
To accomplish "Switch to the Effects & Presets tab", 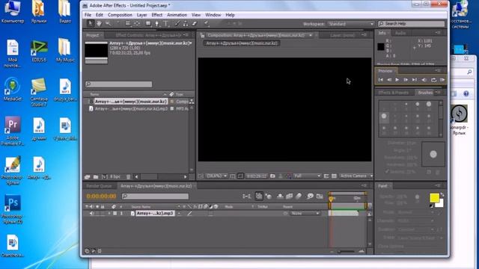I will tap(394, 93).
